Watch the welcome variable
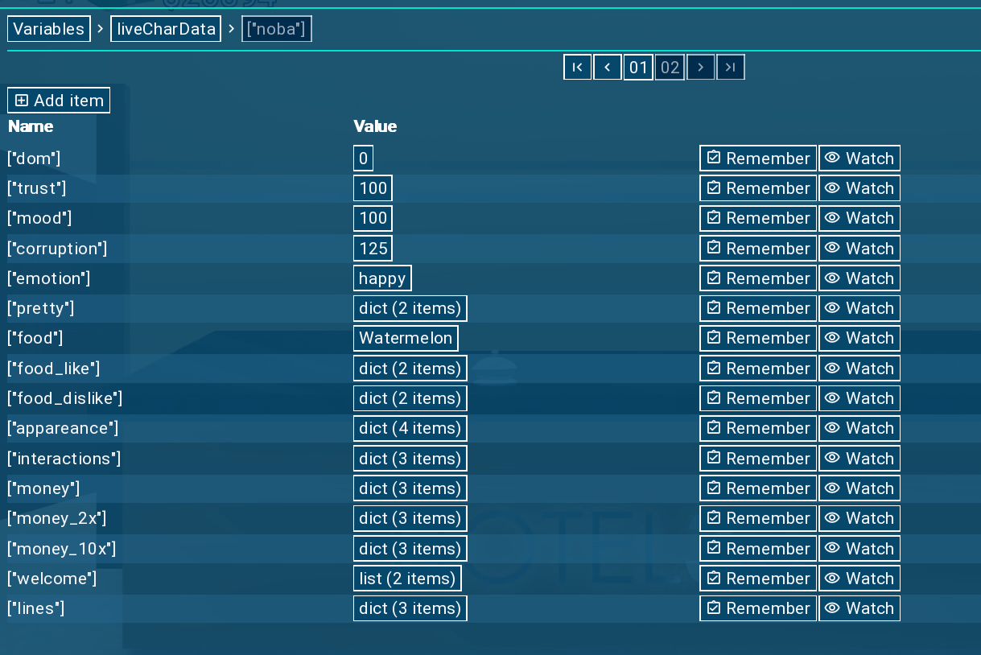This screenshot has width=981, height=655. [859, 579]
